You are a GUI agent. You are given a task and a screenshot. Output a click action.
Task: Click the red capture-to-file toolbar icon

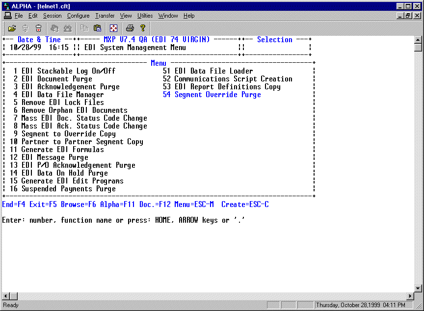click(38, 28)
